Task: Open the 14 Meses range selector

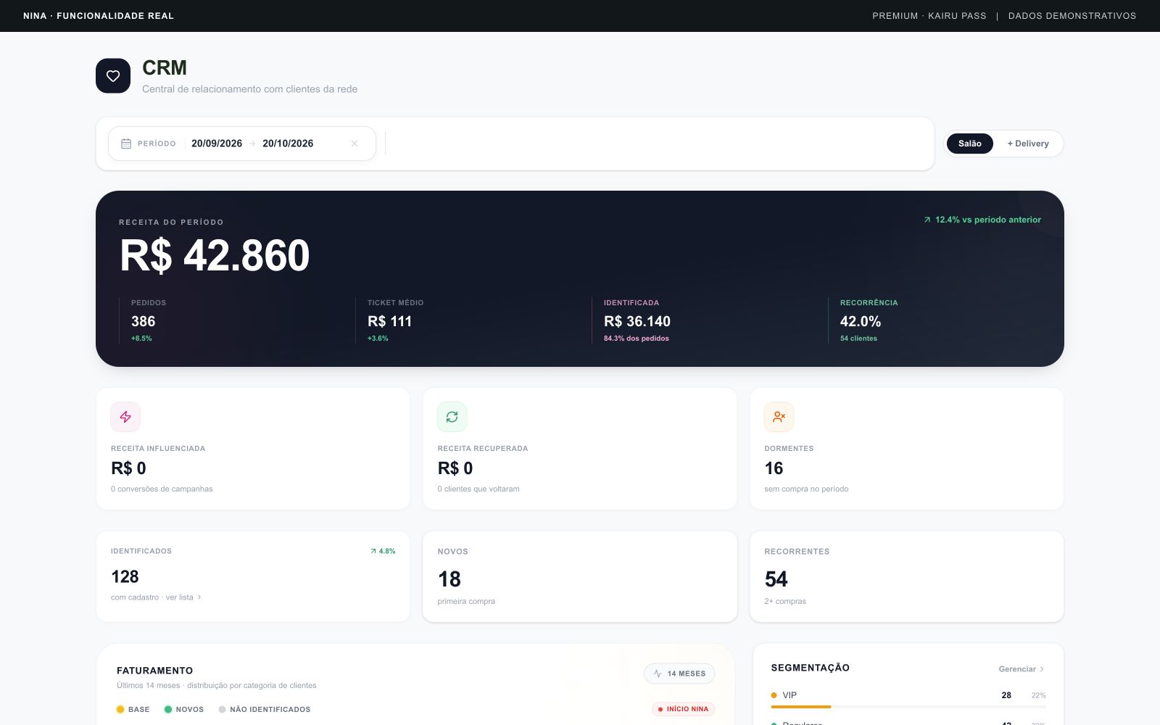Action: 679,674
